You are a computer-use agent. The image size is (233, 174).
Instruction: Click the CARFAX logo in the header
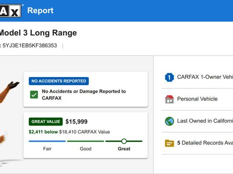click(x=11, y=10)
